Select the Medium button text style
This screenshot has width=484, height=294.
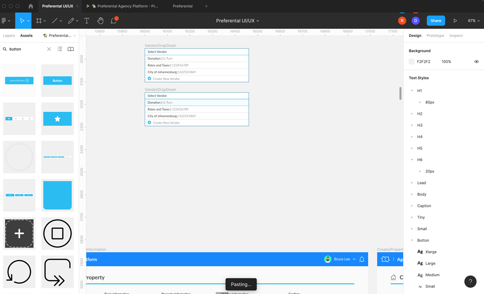pos(432,275)
